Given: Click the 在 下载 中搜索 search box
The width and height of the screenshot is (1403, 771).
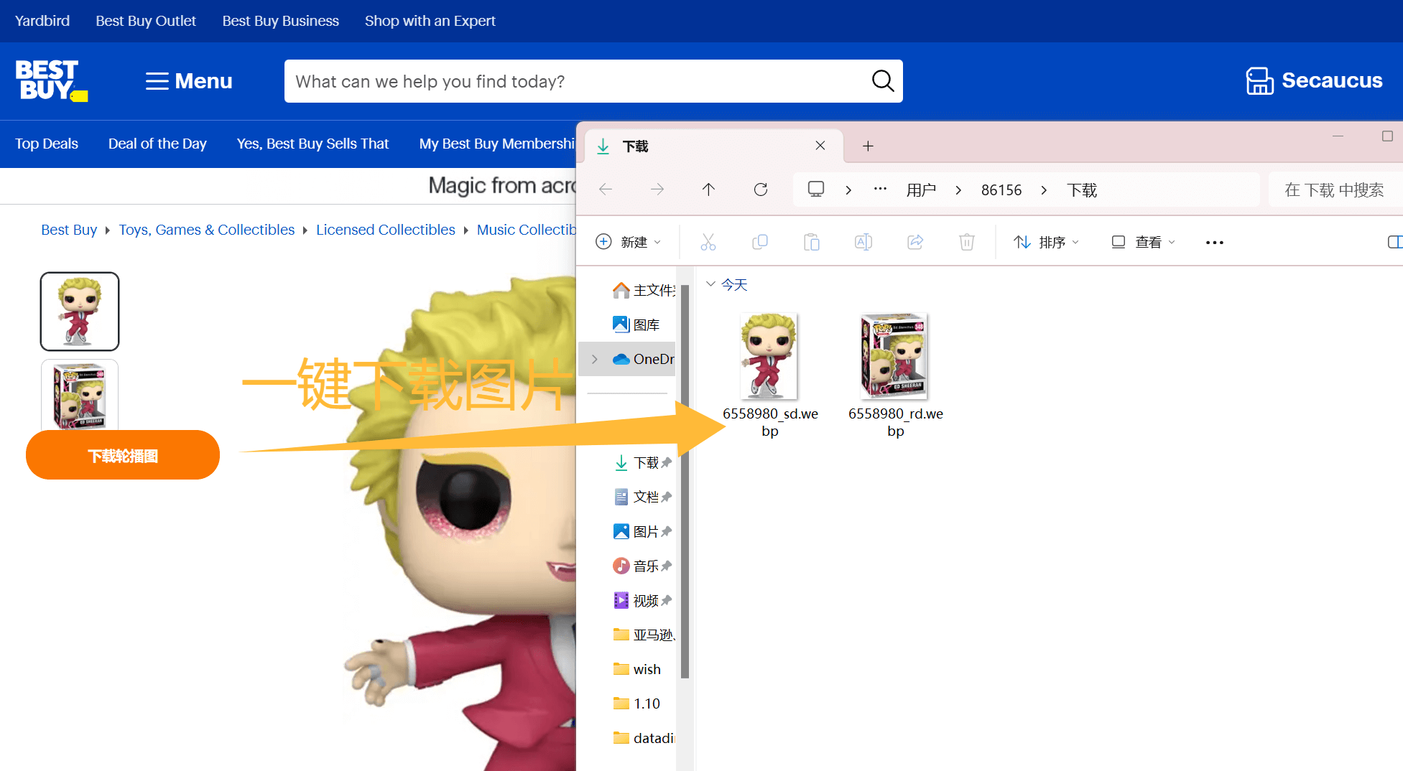Looking at the screenshot, I should tap(1336, 190).
